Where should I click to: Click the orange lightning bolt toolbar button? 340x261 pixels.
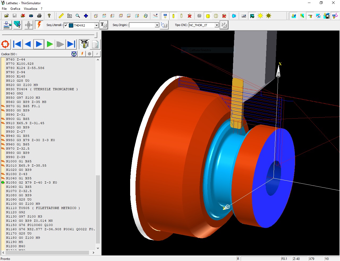coord(39,25)
